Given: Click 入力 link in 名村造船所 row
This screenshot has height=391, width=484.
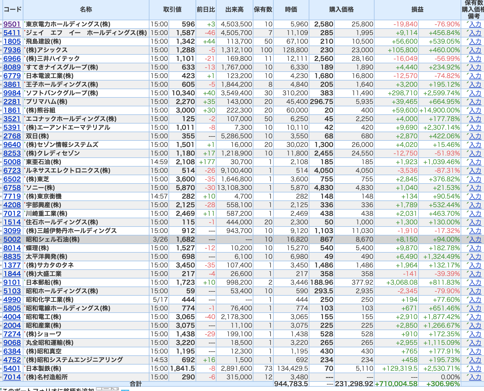Looking at the screenshot, I should [x=475, y=377].
